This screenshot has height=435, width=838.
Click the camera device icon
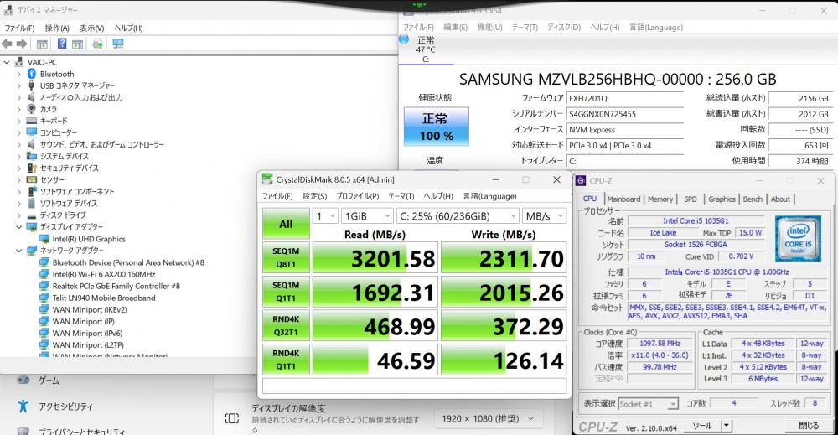(x=32, y=109)
